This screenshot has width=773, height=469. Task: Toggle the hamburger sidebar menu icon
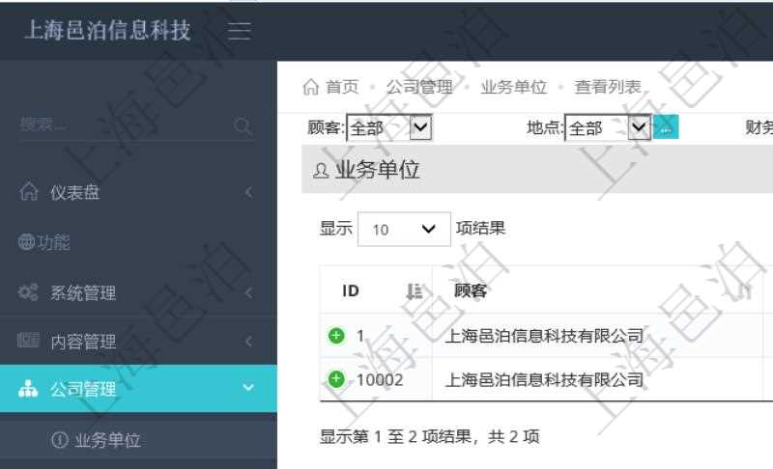coord(240,31)
